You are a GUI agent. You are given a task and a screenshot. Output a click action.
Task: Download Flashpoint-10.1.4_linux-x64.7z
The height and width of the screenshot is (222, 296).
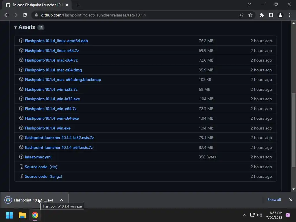(x=52, y=51)
